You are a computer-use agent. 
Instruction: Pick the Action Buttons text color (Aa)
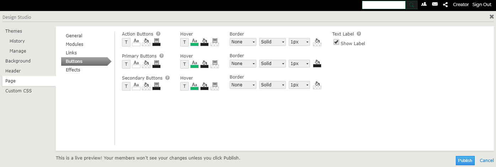tap(136, 42)
